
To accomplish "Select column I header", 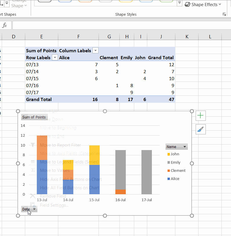I will tap(141, 37).
